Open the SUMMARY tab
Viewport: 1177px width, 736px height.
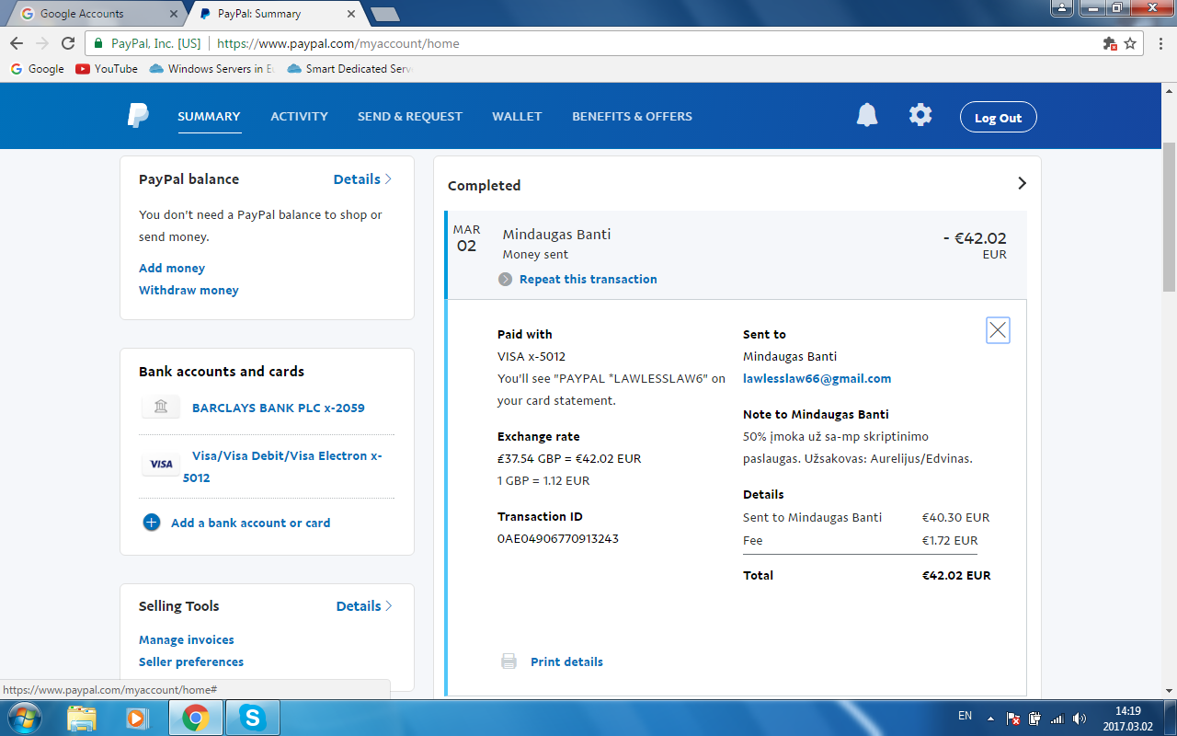209,117
